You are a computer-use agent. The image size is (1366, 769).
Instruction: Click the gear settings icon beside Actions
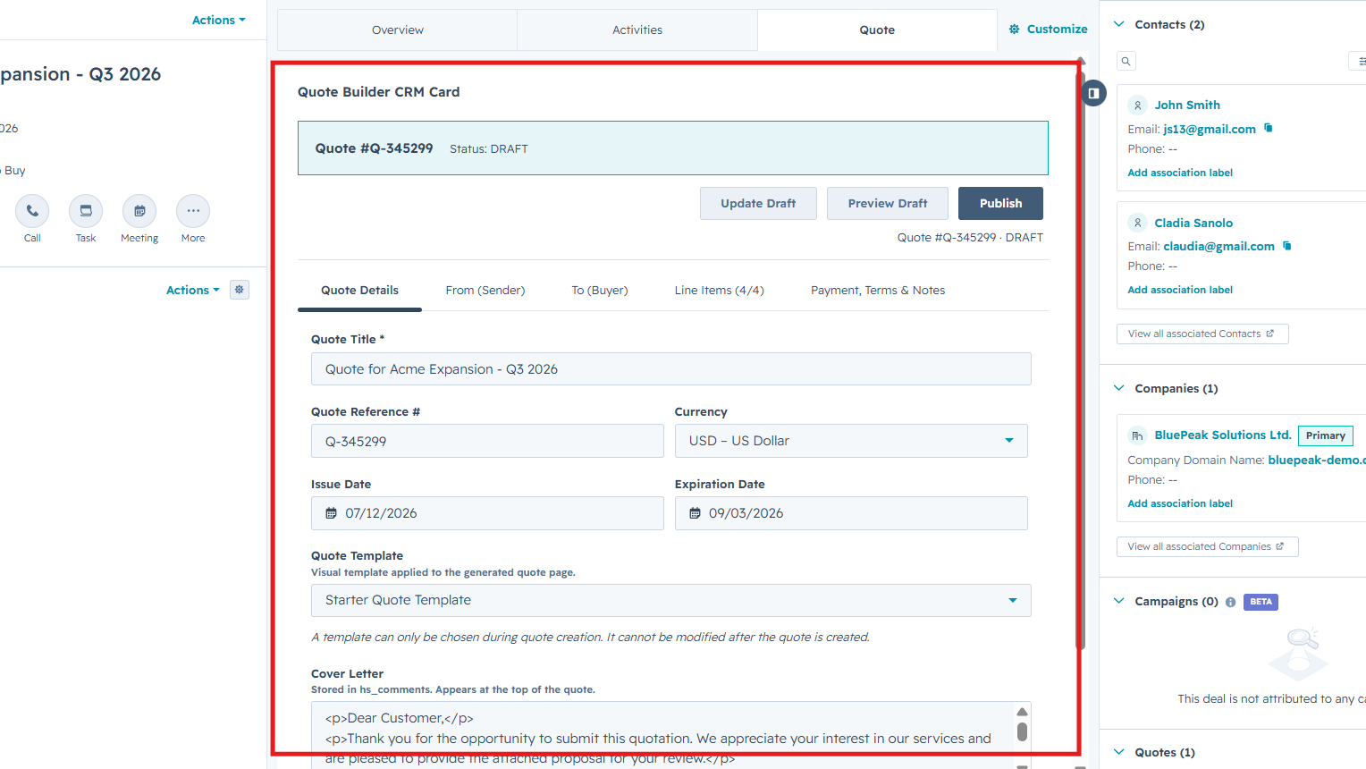(240, 290)
